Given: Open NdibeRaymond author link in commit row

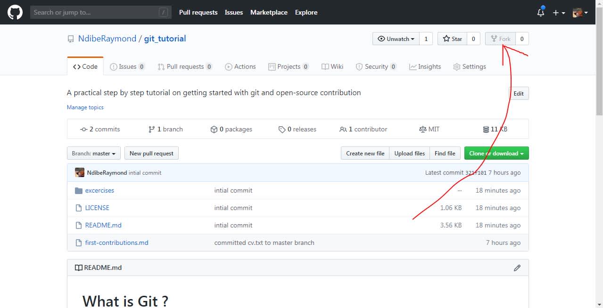Looking at the screenshot, I should (107, 173).
